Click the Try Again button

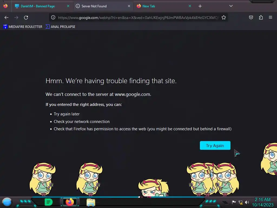(x=215, y=145)
